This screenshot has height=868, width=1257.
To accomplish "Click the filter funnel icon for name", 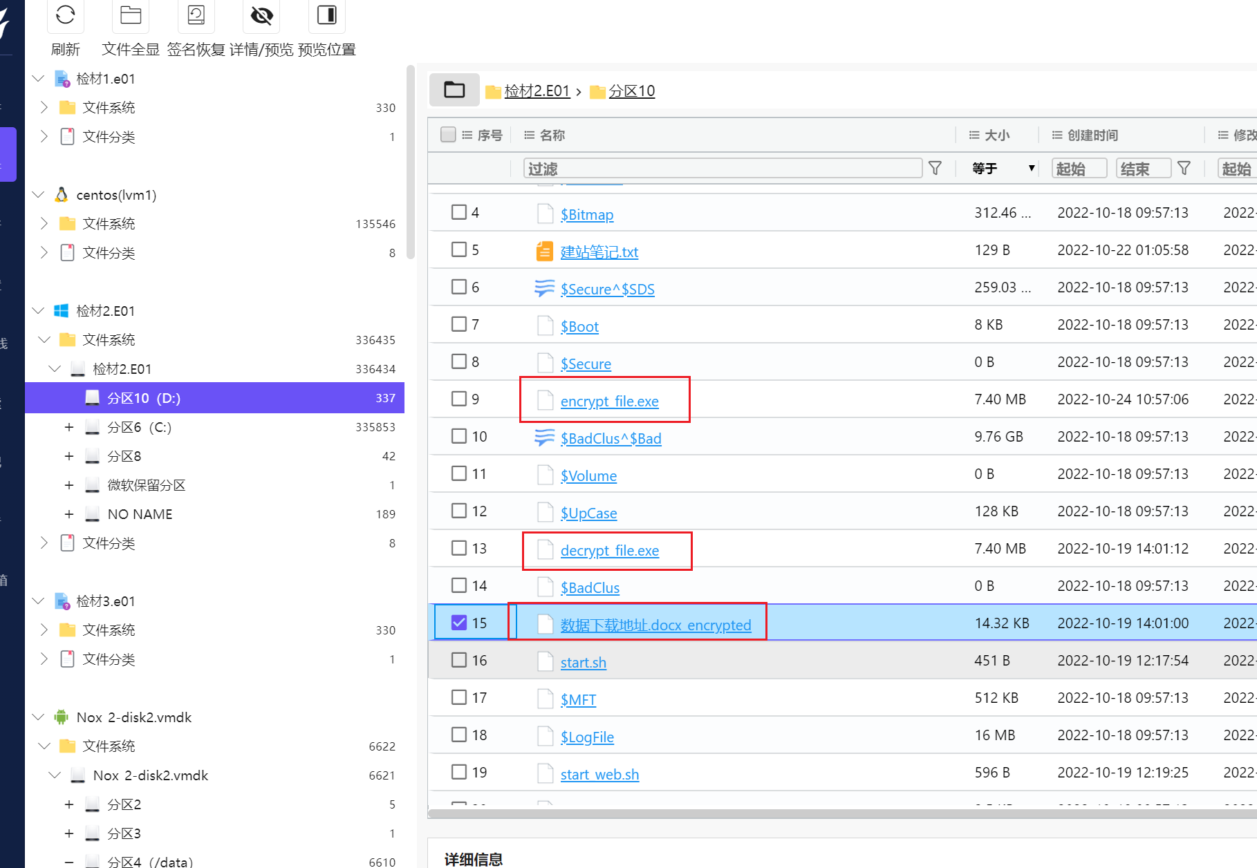I will (935, 168).
